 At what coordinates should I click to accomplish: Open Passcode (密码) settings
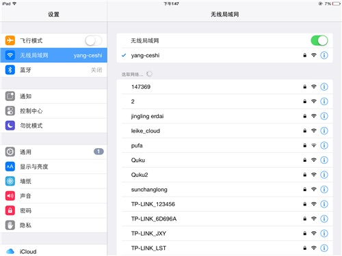click(x=54, y=210)
